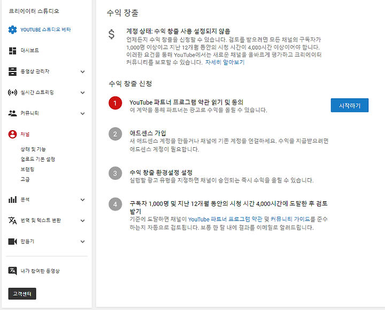Click the 수익 창출 신청 heading
Image resolution: width=385 pixels, height=310 pixels.
130,84
